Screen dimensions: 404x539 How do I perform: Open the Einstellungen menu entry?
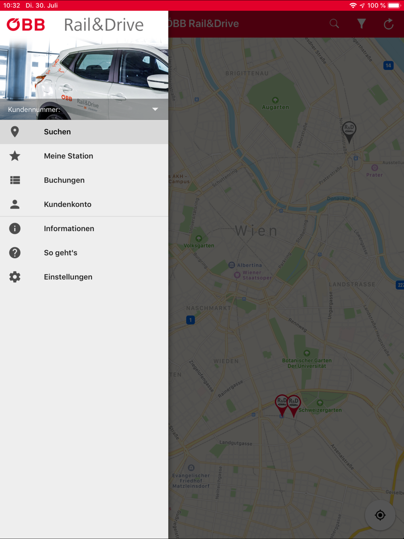84,277
